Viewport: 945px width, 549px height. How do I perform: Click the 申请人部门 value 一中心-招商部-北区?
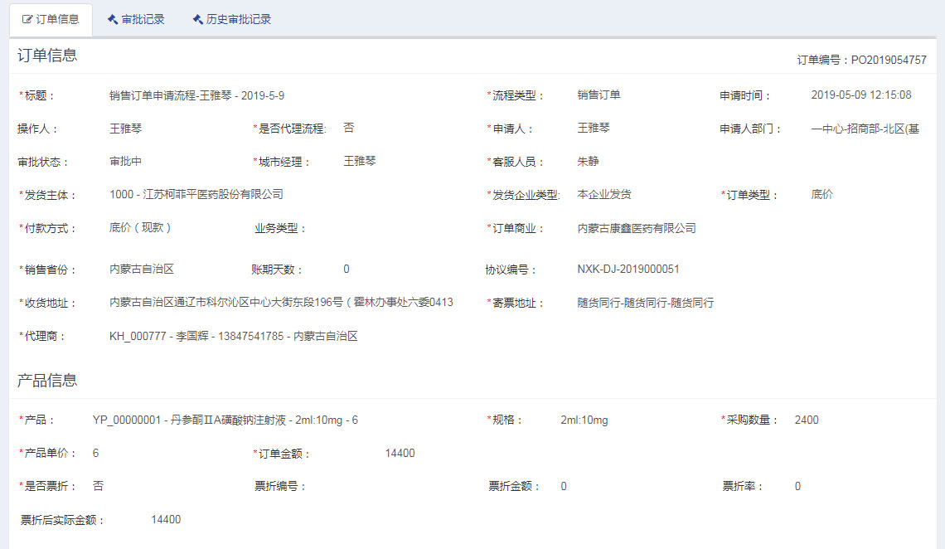pos(865,129)
